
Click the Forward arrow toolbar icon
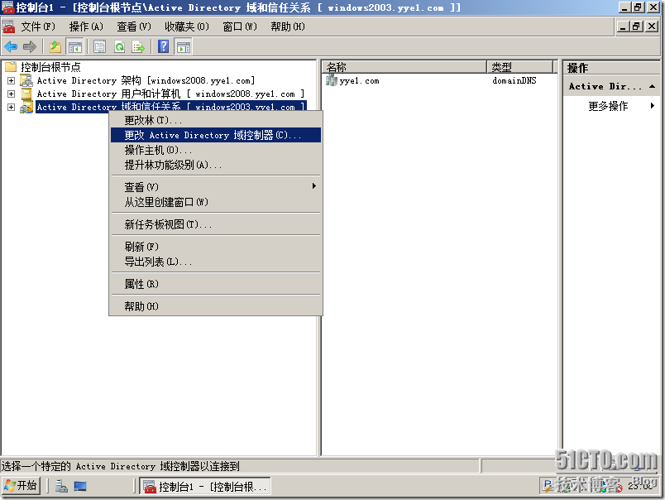30,46
